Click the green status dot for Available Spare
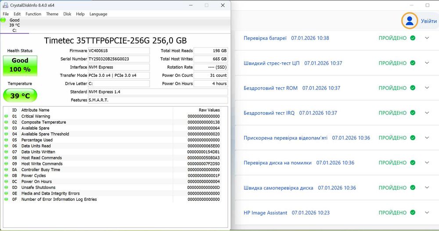 click(6, 128)
